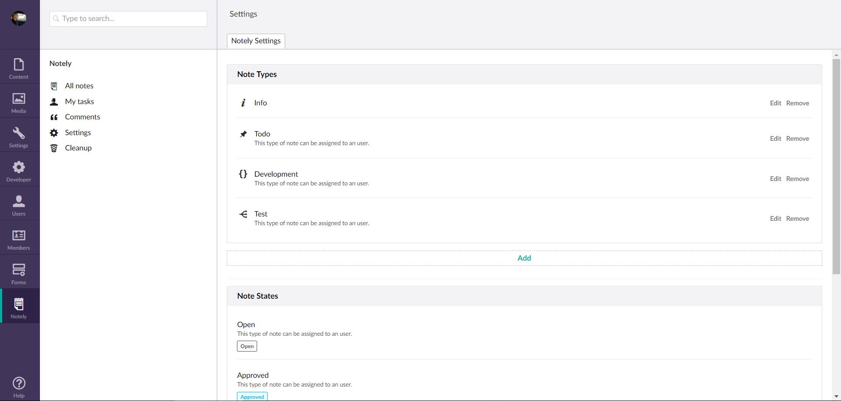Image resolution: width=841 pixels, height=401 pixels.
Task: Focus the Type to search field
Action: coord(128,19)
